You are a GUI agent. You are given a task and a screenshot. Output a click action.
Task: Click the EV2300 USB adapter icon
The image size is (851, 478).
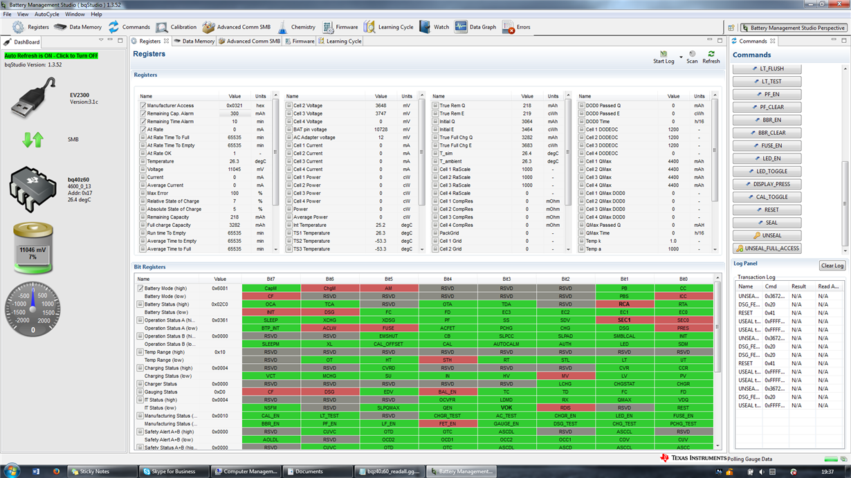(33, 98)
